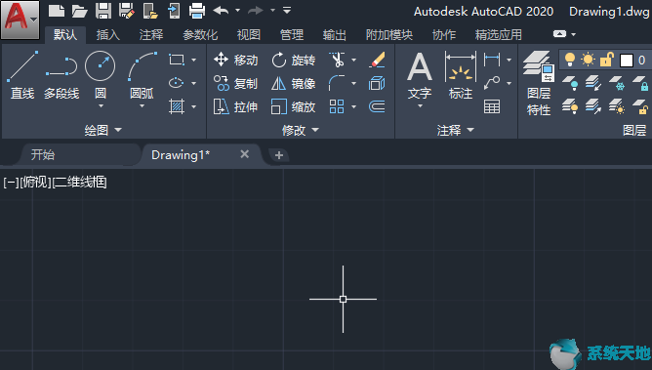Undo the last action
652x370 pixels.
pyautogui.click(x=221, y=11)
